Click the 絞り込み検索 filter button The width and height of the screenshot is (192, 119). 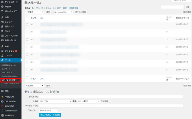[80, 12]
